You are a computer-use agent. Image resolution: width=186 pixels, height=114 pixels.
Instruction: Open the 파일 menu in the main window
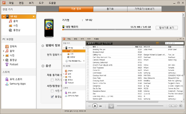[x=11, y=3]
